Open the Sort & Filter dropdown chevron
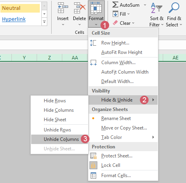This screenshot has height=183, width=186. tap(162, 24)
